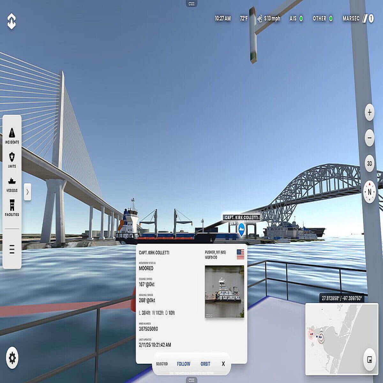Toggle the 3D view mode
The width and height of the screenshot is (383, 383).
(370, 164)
